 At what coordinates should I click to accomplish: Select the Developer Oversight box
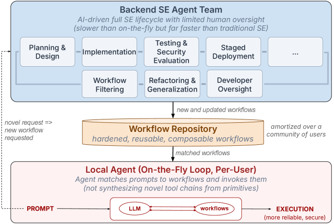point(235,84)
